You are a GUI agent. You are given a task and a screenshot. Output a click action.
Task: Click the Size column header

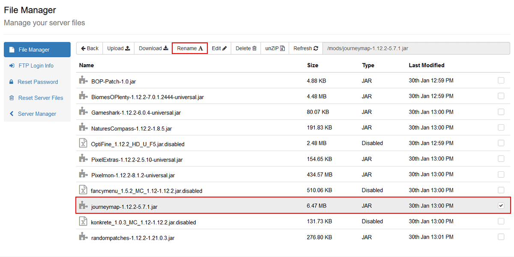point(313,66)
